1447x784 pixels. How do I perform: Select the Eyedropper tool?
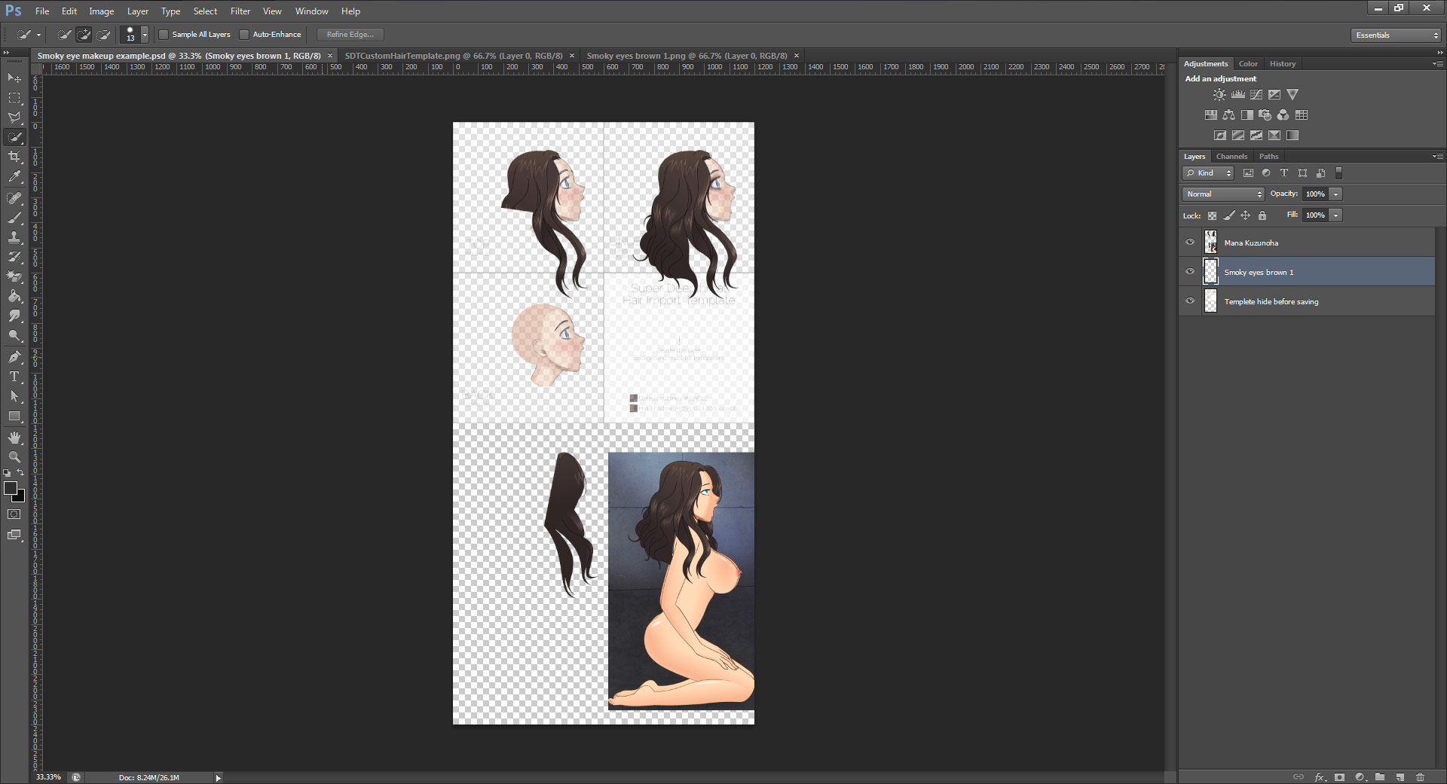[x=14, y=177]
